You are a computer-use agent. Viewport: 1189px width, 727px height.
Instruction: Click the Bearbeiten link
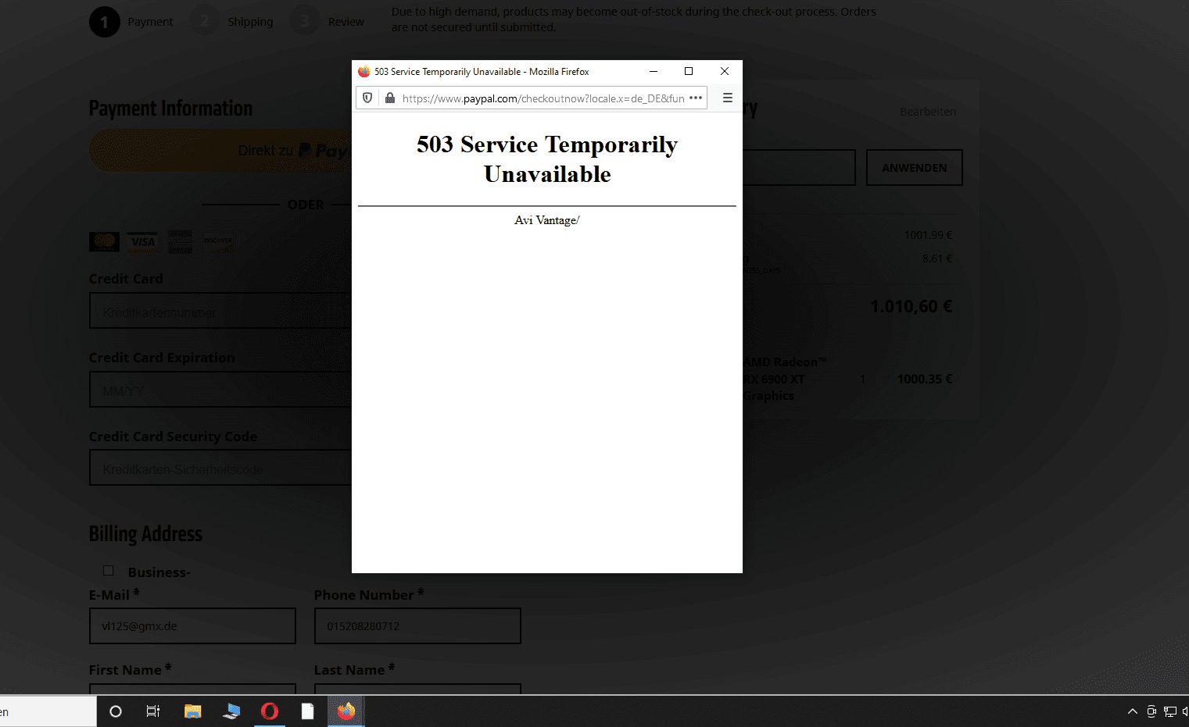[928, 112]
